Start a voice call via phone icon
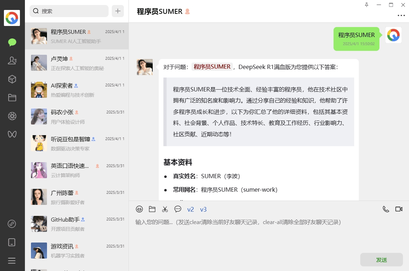This screenshot has width=409, height=271. point(386,209)
